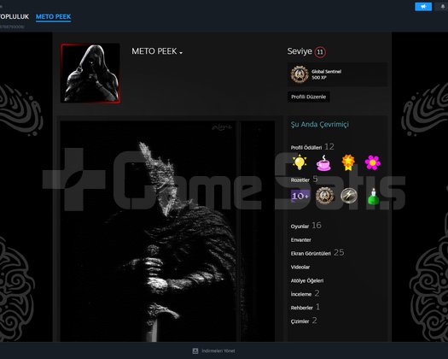Open the TOPLULUK menu
448x359 pixels.
point(15,16)
